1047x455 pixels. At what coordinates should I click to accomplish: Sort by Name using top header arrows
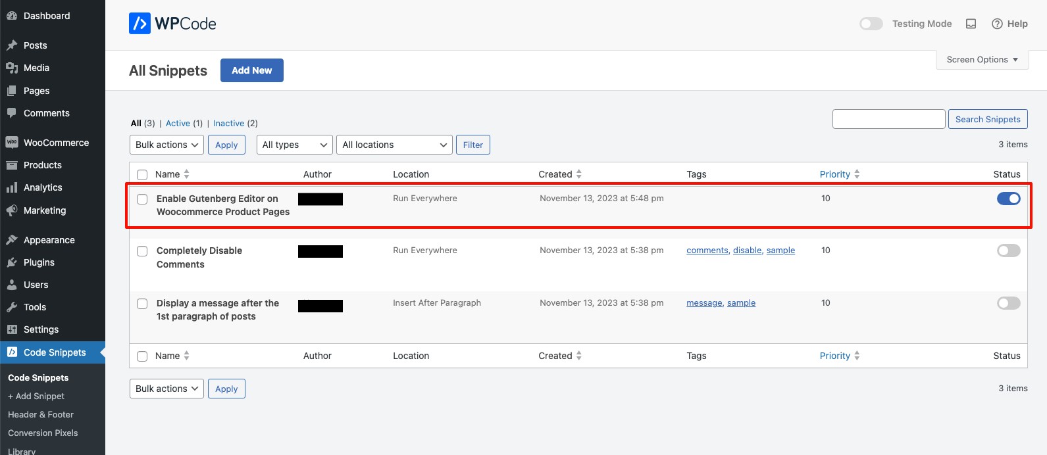point(187,174)
